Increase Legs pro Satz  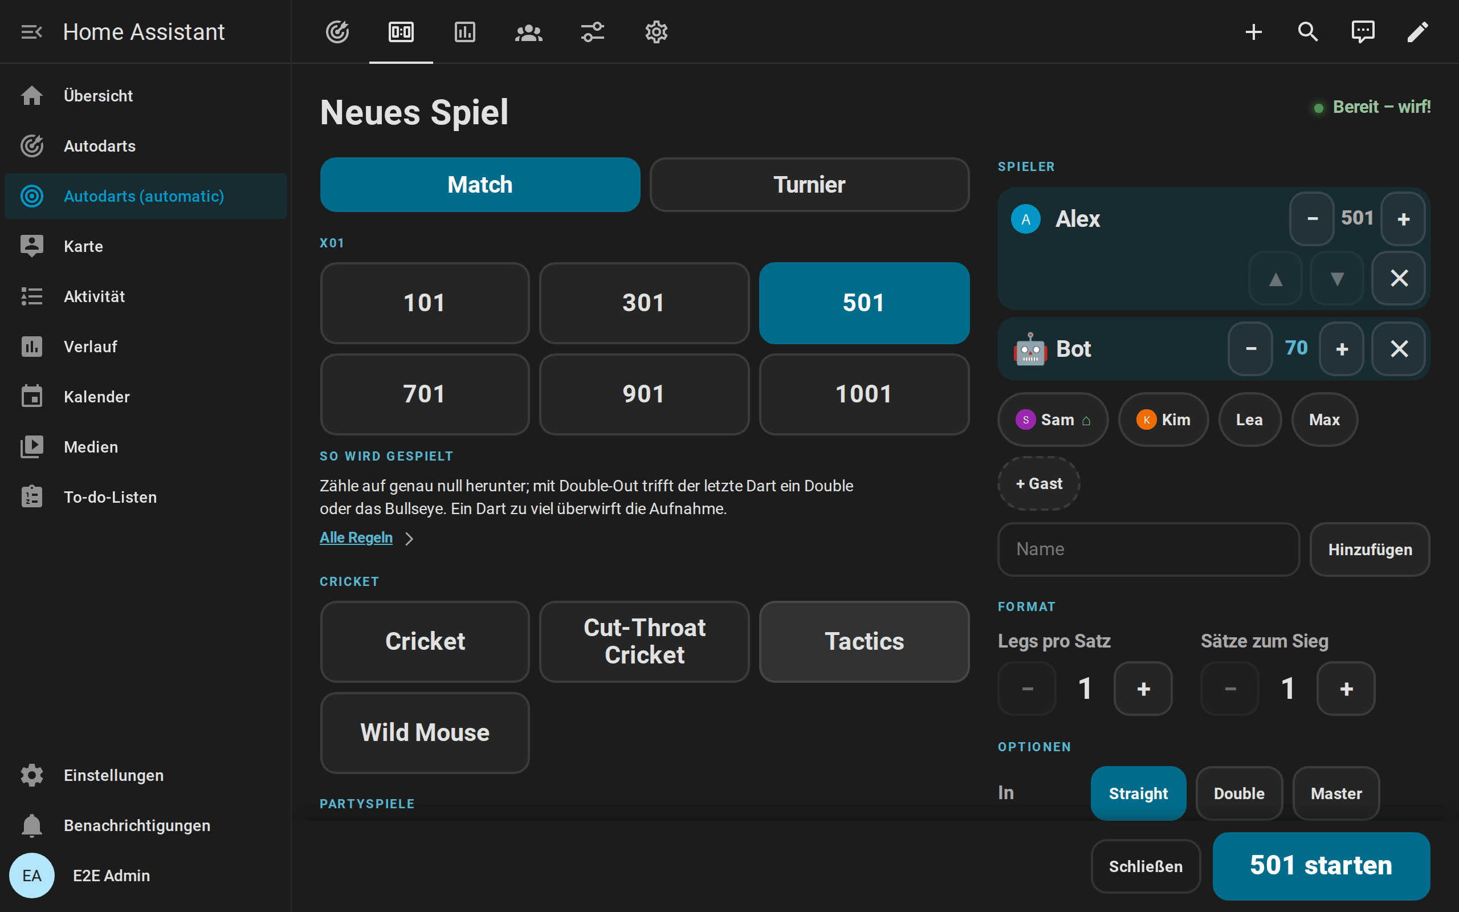[x=1143, y=689]
